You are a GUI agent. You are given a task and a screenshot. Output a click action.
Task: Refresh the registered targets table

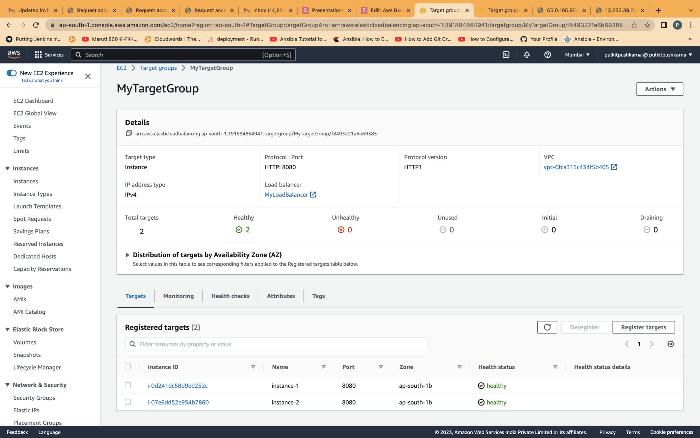point(547,327)
